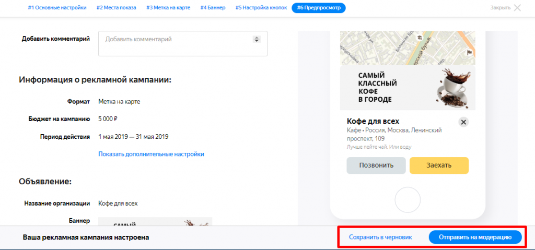Click the banner thumbnail under Объявление
Image resolution: width=535 pixels, height=250 pixels.
pyautogui.click(x=155, y=221)
